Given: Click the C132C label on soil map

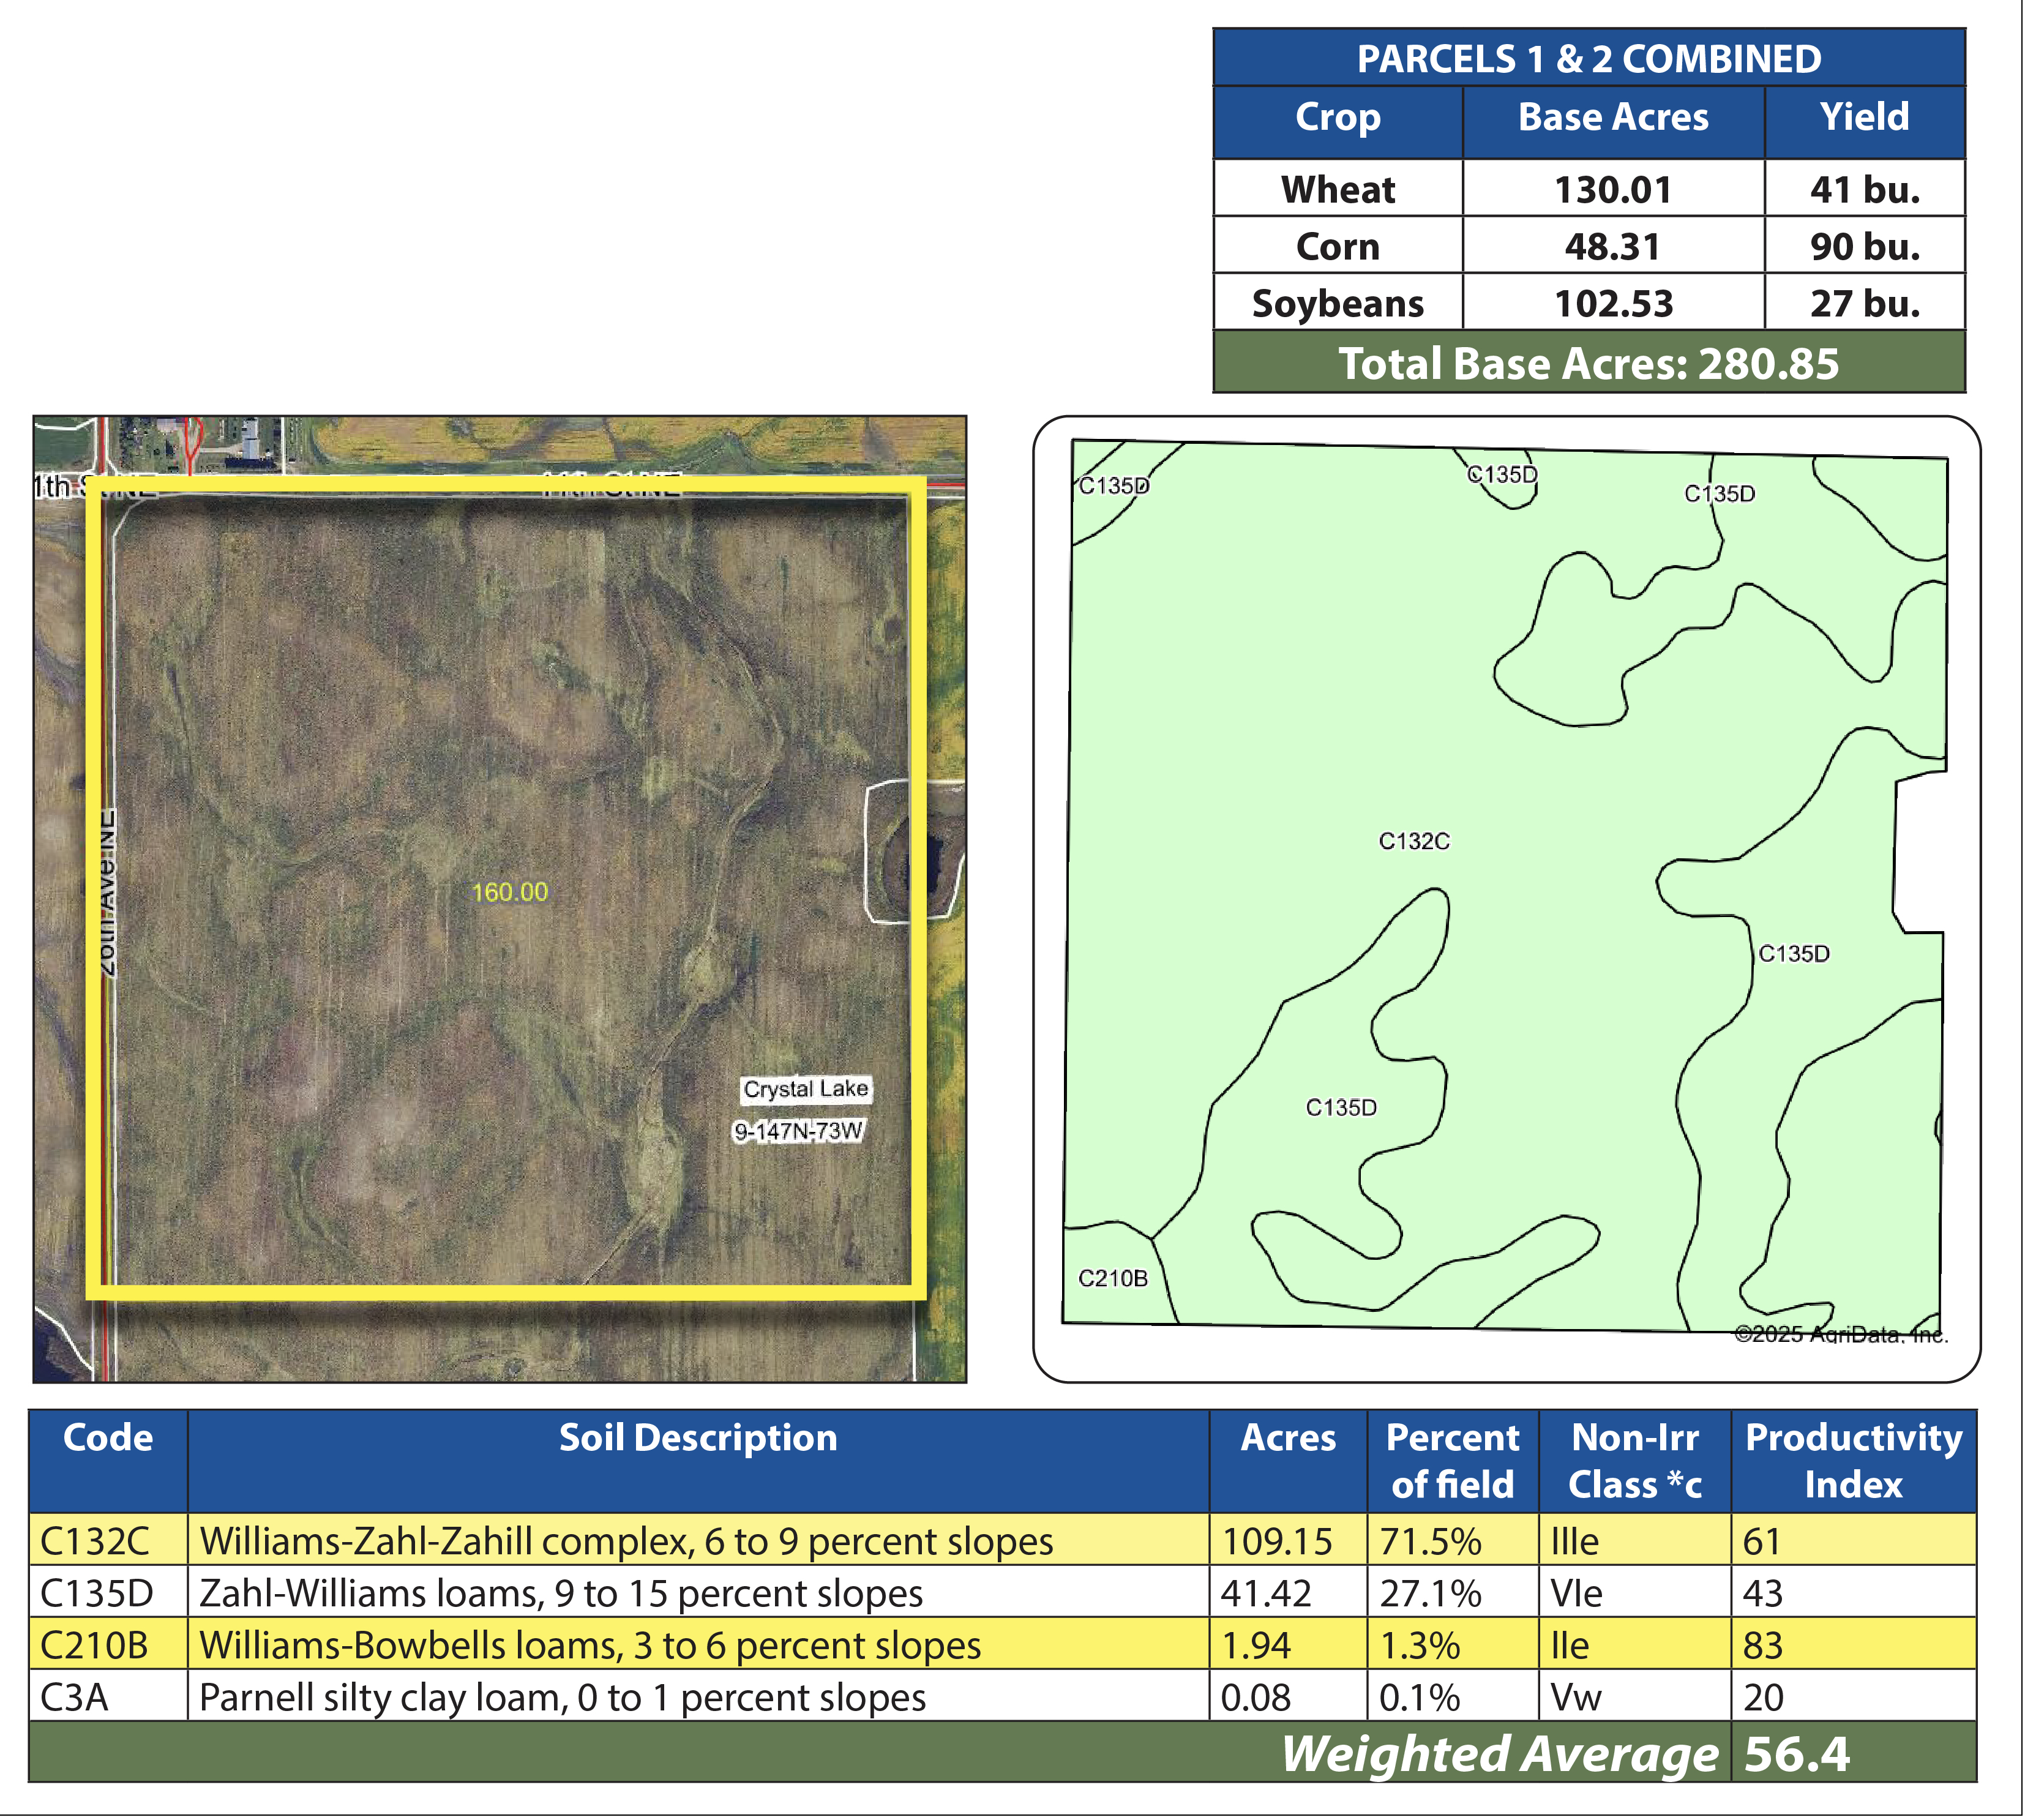Looking at the screenshot, I should tap(1413, 841).
